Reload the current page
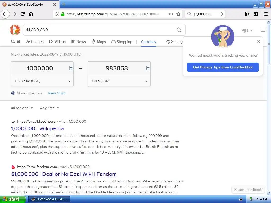This screenshot has height=203, width=271. (x=23, y=14)
